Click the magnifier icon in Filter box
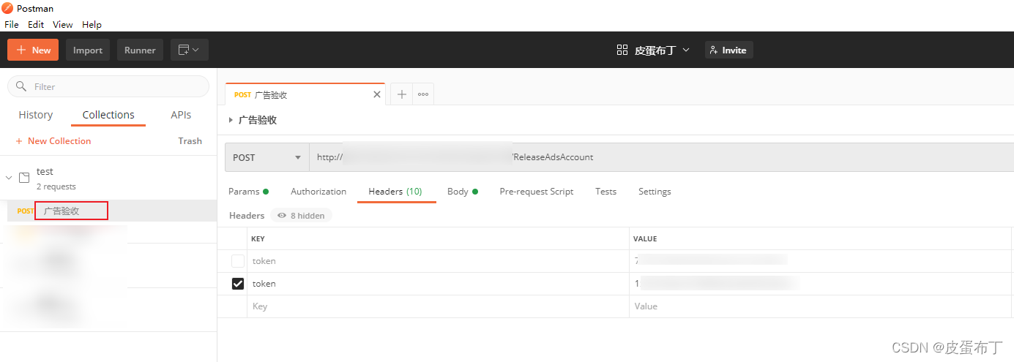1014x362 pixels. coord(21,86)
